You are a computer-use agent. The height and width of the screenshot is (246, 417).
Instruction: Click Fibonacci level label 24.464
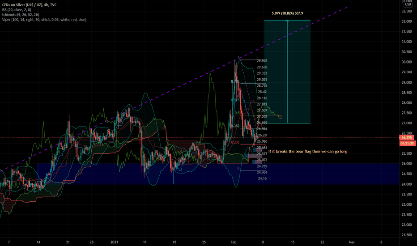tap(262, 172)
